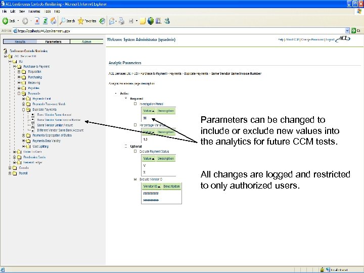Toggle the Exclude Vendor ID checkbox

pos(135,179)
